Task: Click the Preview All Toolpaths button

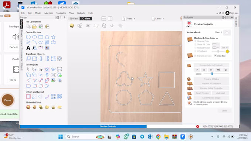Action: (x=211, y=83)
